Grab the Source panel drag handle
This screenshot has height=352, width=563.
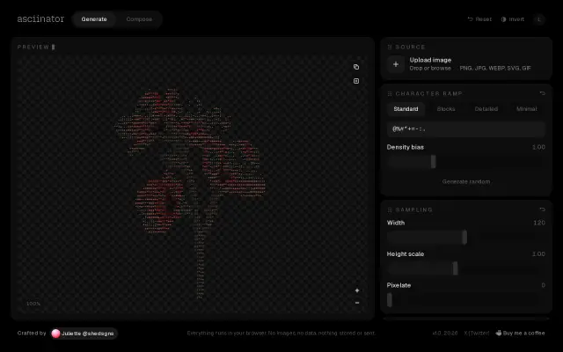click(x=390, y=47)
